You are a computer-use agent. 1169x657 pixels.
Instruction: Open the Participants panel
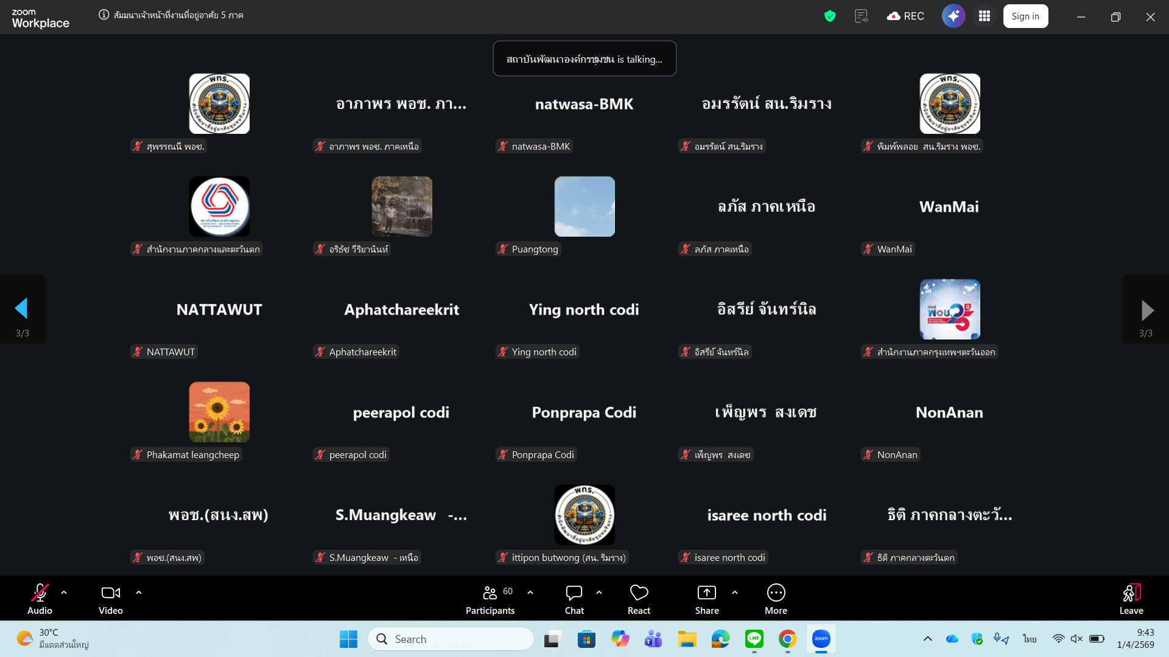[490, 599]
